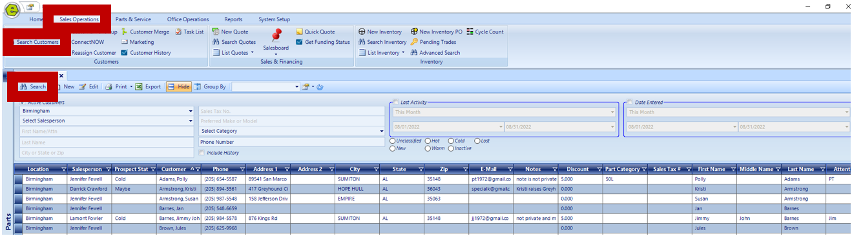Select the Inactive radio button
Image resolution: width=852 pixels, height=236 pixels.
coord(450,148)
